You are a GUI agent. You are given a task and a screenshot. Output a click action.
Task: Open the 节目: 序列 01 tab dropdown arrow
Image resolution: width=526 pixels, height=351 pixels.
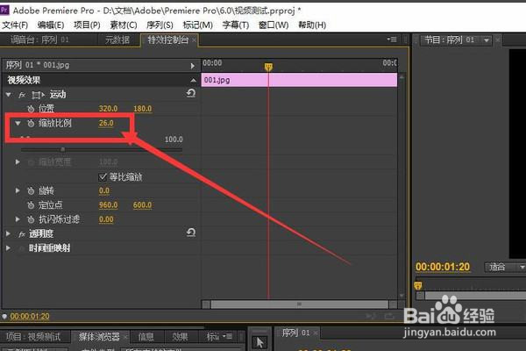pos(487,40)
